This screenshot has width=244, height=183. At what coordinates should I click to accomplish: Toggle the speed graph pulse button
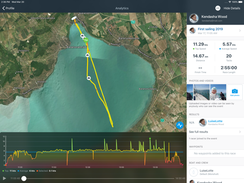click(180, 125)
